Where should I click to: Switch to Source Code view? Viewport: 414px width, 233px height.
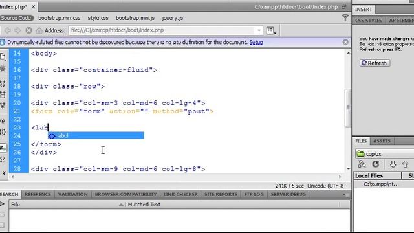click(x=16, y=18)
